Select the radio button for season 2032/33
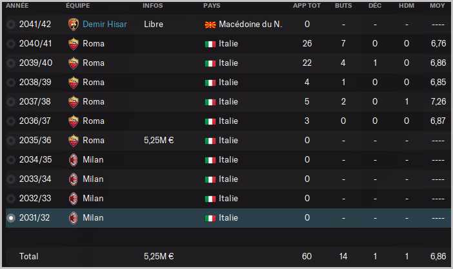Image resolution: width=453 pixels, height=269 pixels. point(11,199)
